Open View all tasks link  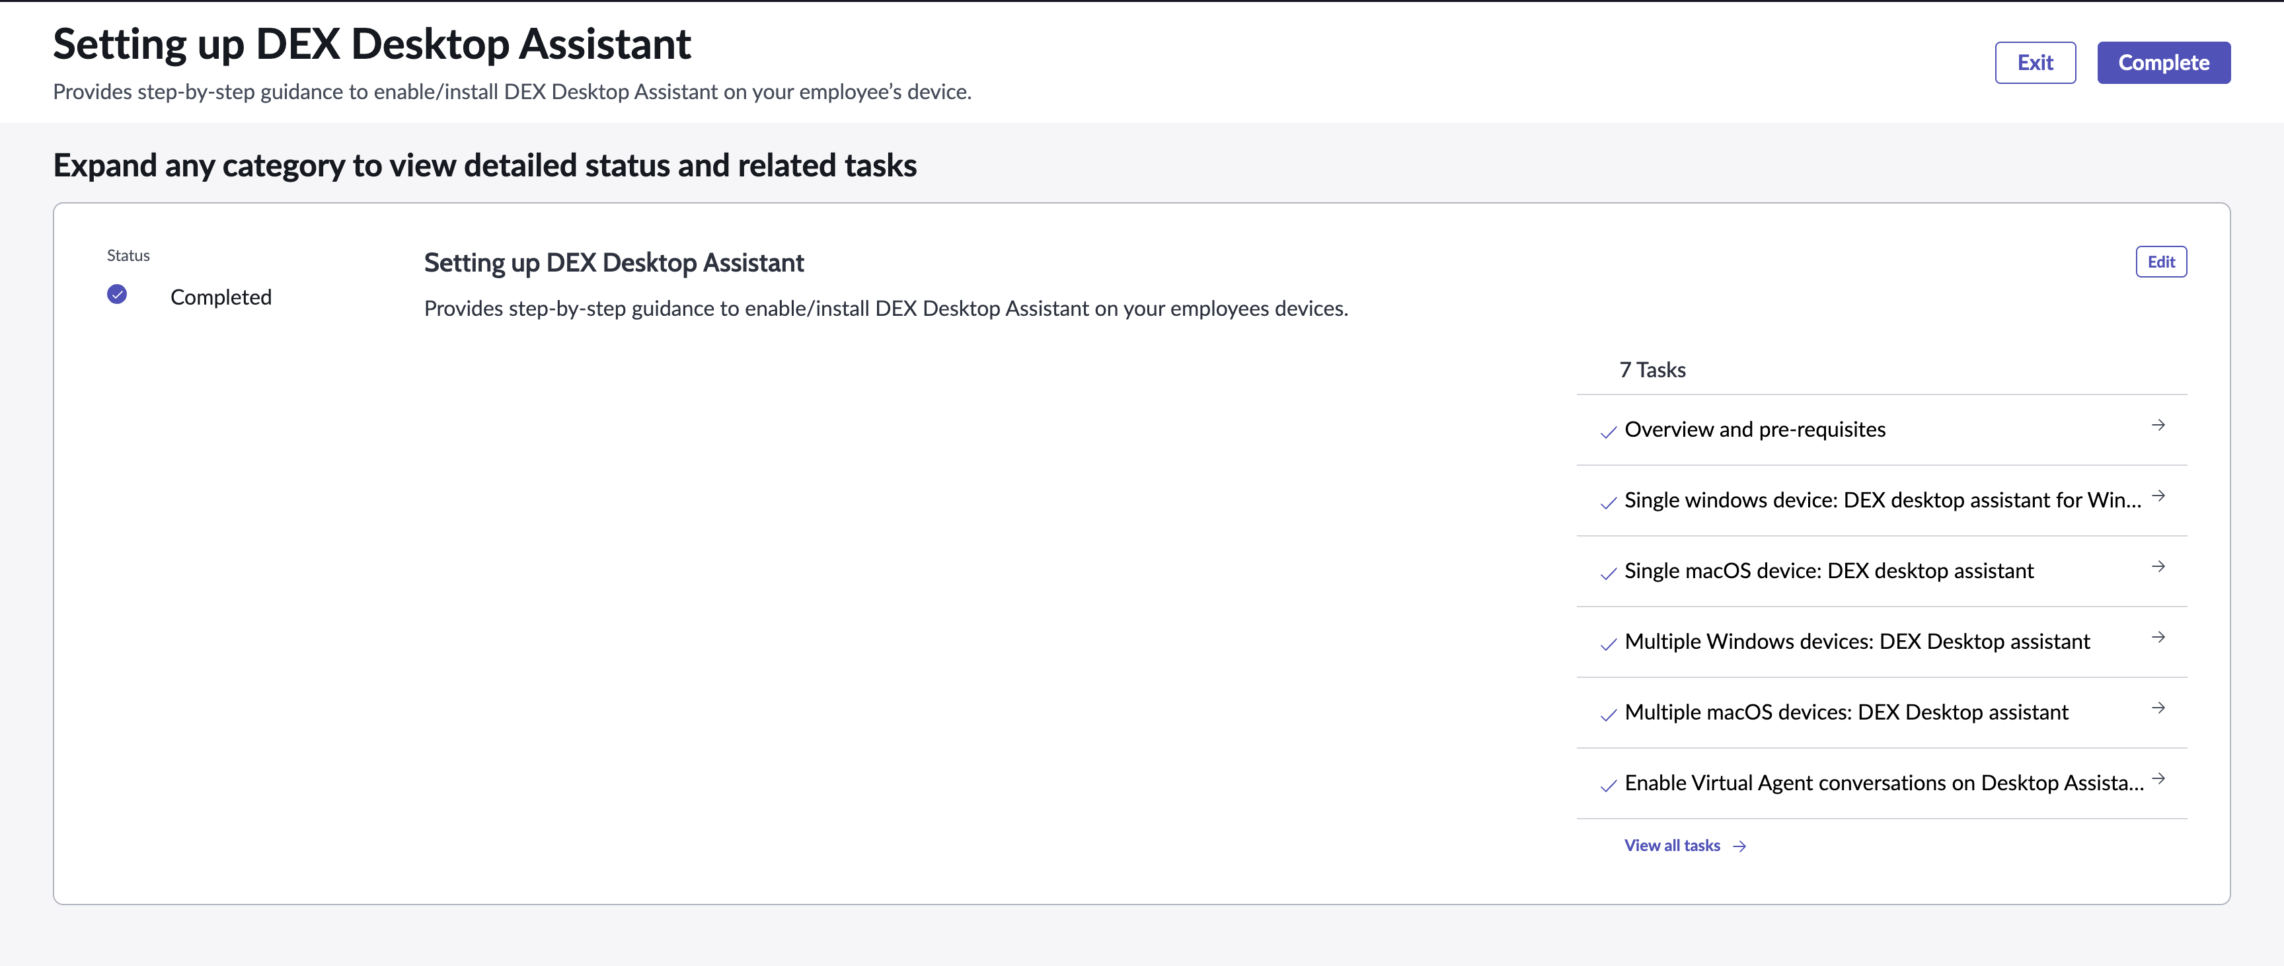[1671, 846]
